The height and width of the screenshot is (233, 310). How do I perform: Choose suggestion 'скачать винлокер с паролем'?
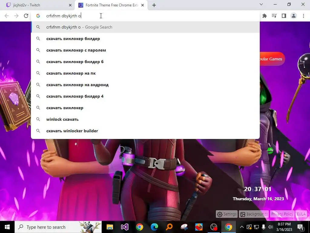(x=145, y=50)
